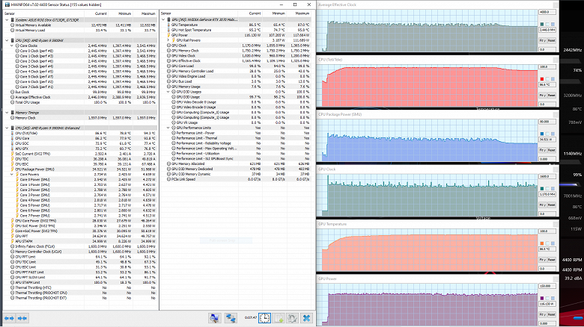
Task: Close sensor panel with blue X icon
Action: pos(306,318)
